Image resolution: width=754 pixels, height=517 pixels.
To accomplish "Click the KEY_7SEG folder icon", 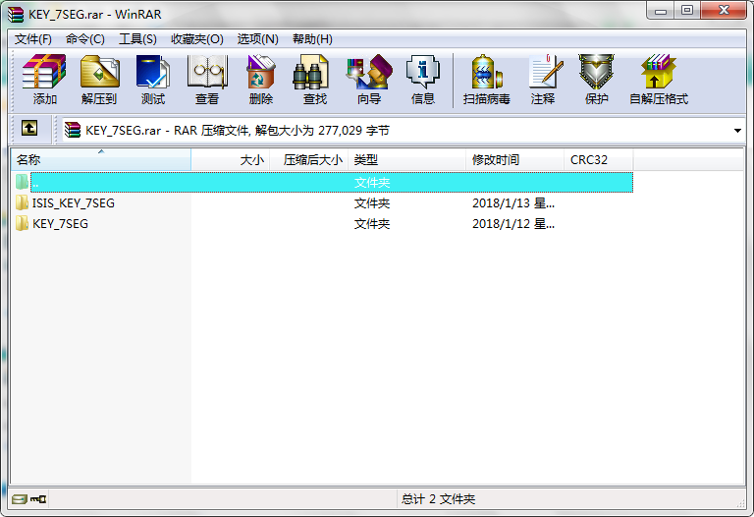I will tap(22, 223).
